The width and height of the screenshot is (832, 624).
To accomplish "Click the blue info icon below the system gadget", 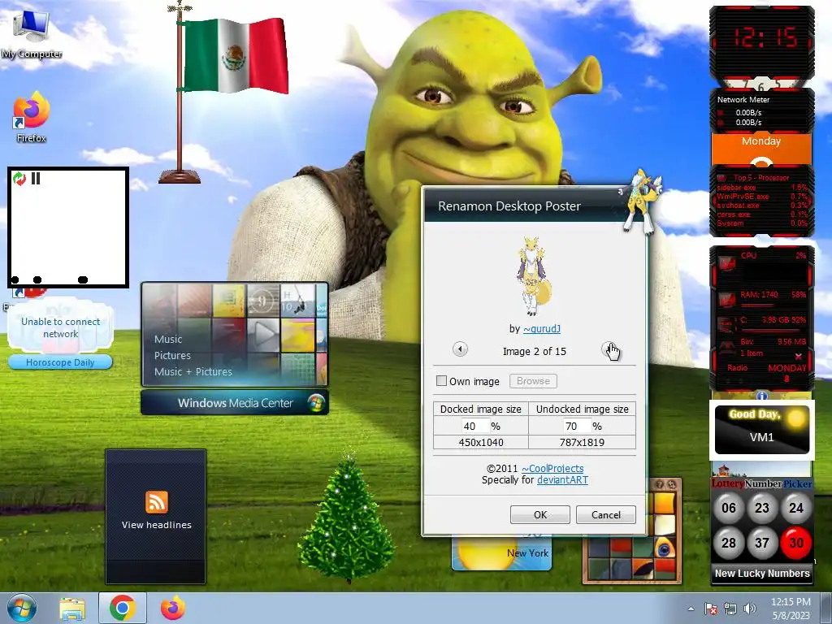I will 762,396.
